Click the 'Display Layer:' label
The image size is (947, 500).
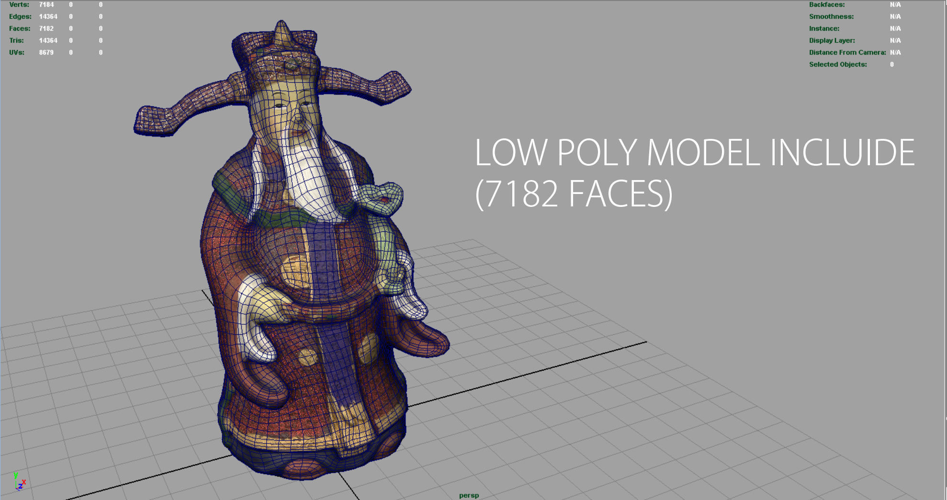832,40
